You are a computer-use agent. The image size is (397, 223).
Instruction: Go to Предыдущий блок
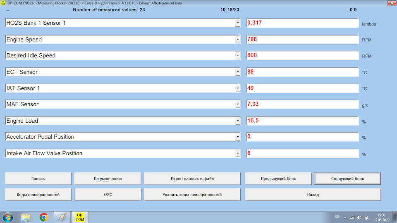[x=278, y=178]
